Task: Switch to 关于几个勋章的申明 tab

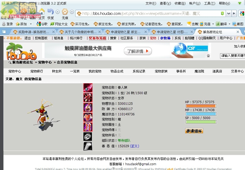Action: [81, 32]
